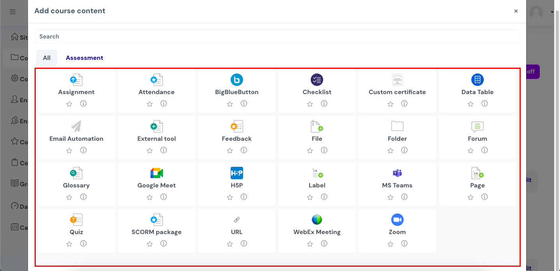Show information about External tool
Screen dimensions: 560x271
[x=164, y=150]
